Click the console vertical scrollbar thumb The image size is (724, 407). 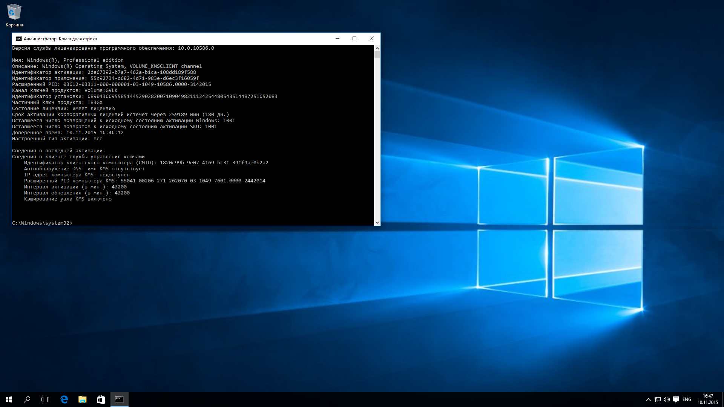tap(377, 55)
